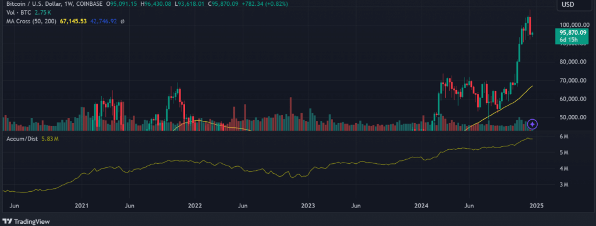Click the 100,000.00 price axis label
The height and width of the screenshot is (226, 596).
click(574, 25)
